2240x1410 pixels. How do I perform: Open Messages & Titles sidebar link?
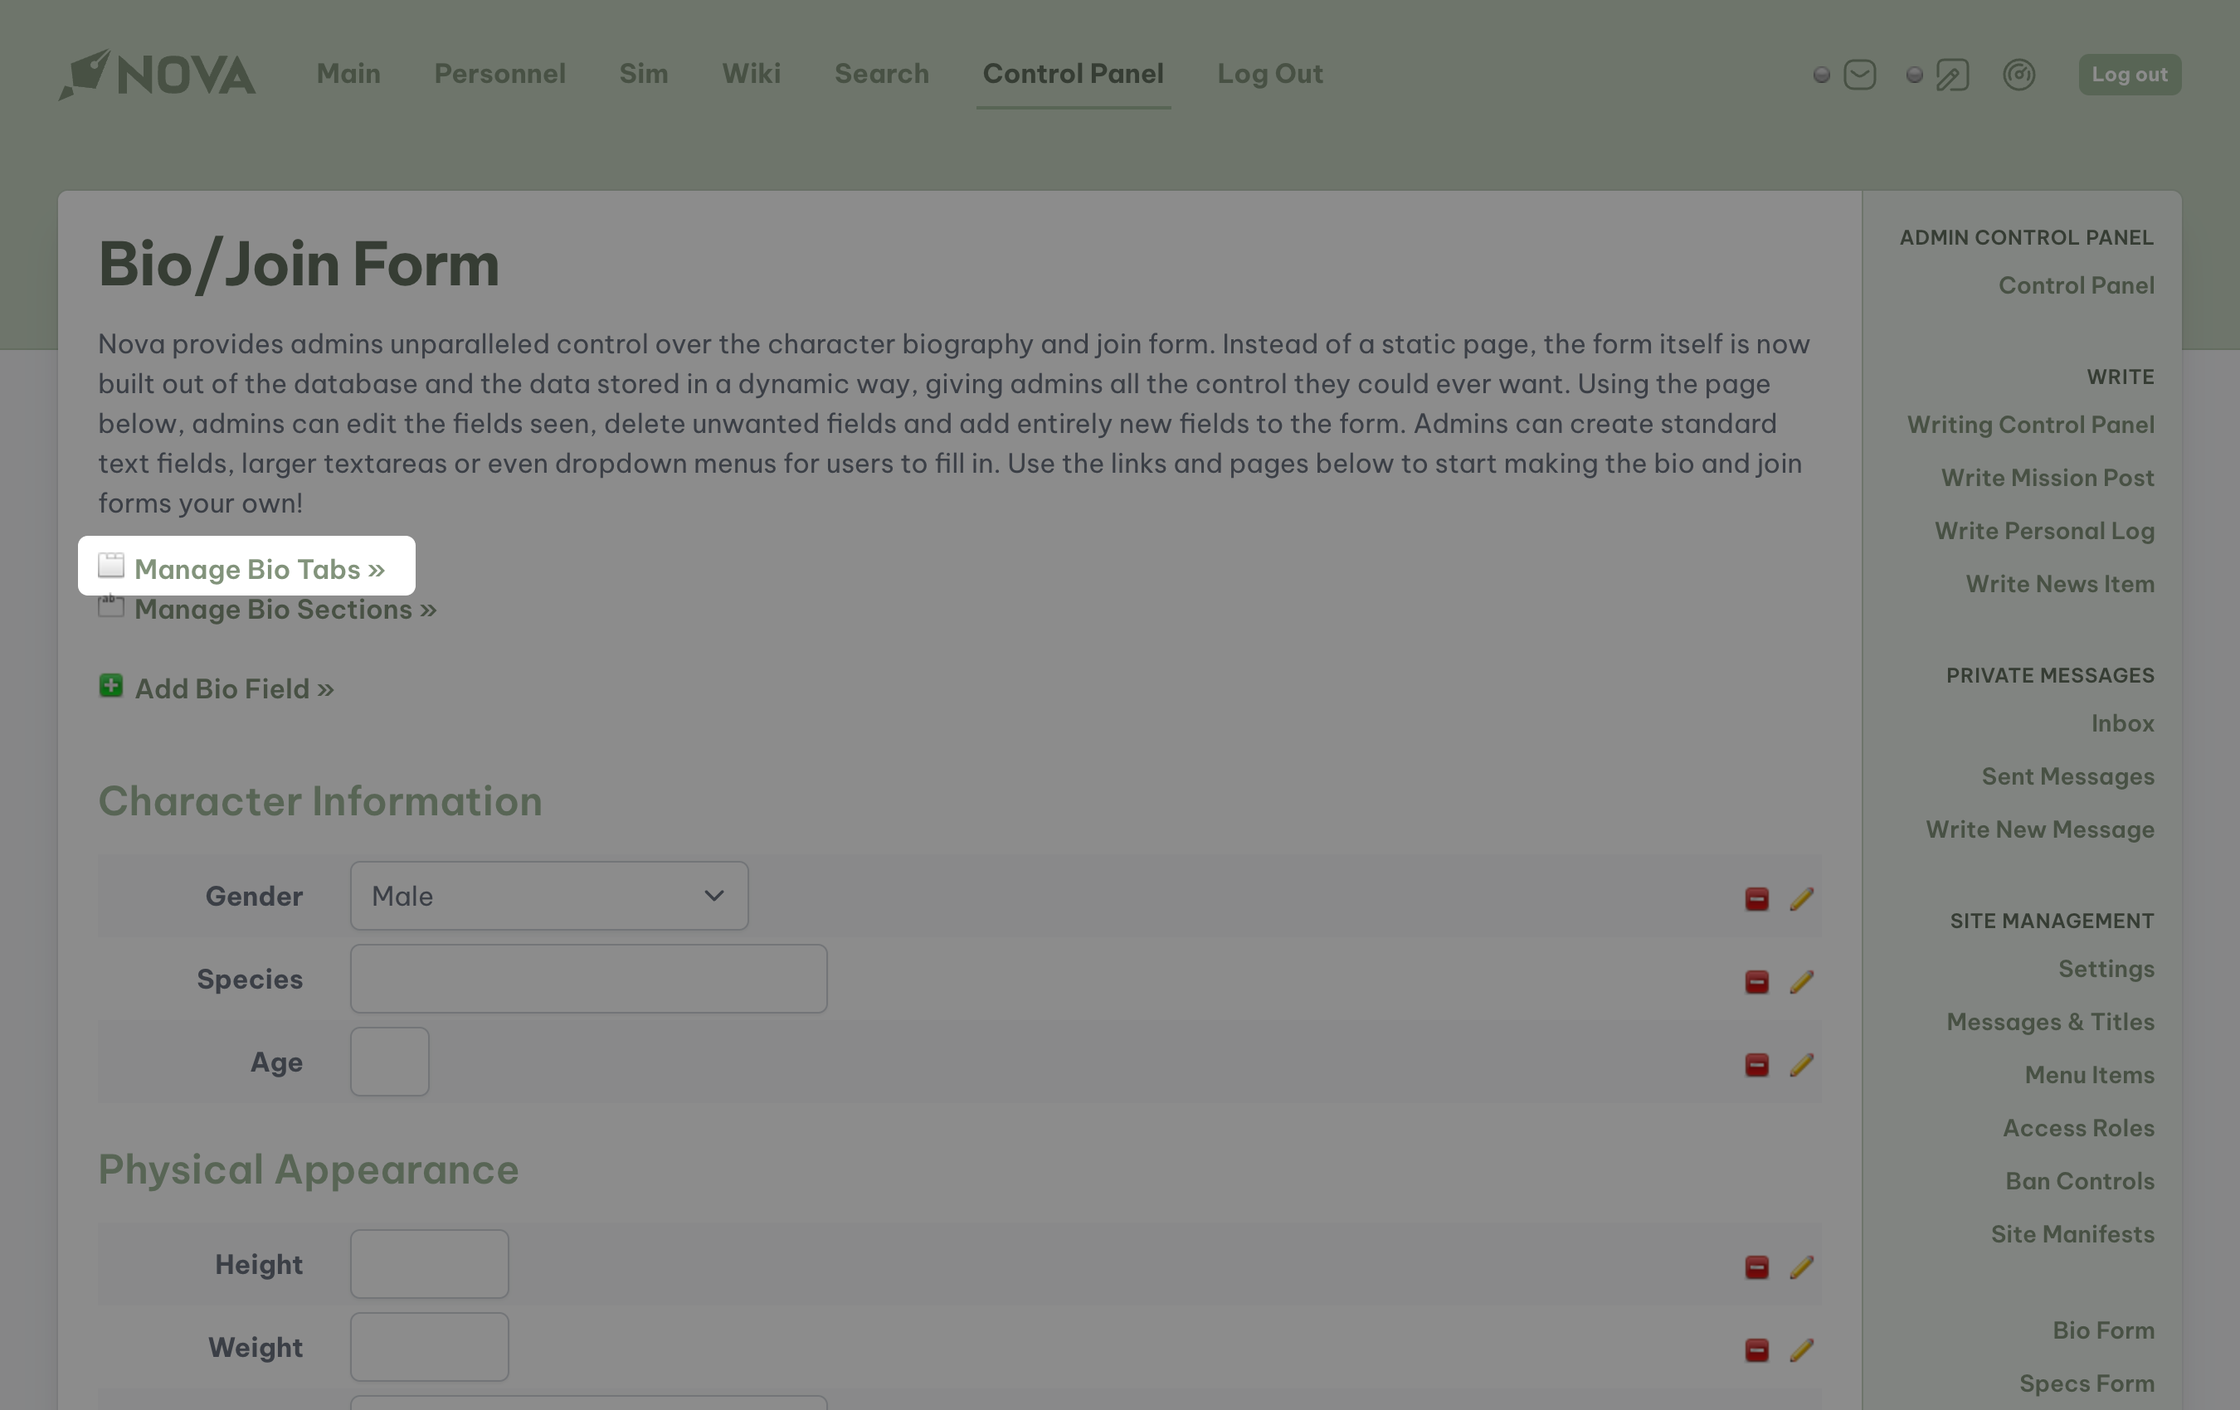click(x=2050, y=1022)
